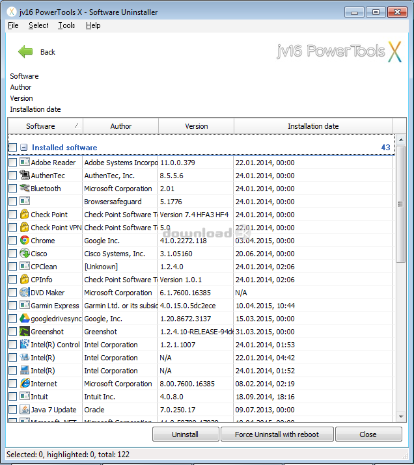Check the Garmin Express checkbox
This screenshot has height=465, width=414.
click(x=13, y=306)
